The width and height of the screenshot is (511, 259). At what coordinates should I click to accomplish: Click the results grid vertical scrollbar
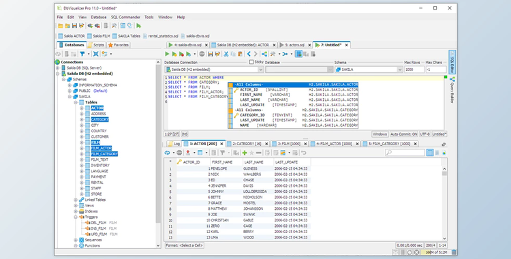(x=444, y=204)
